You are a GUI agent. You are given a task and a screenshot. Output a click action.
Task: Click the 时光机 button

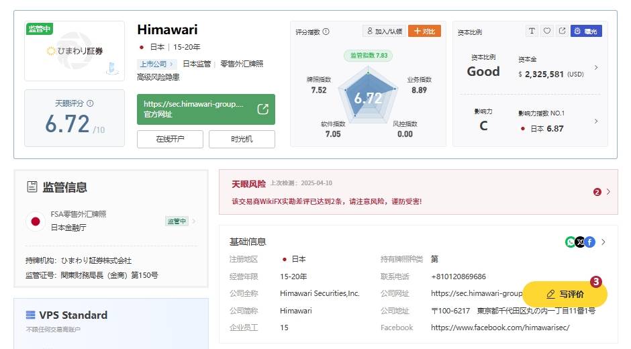click(242, 140)
